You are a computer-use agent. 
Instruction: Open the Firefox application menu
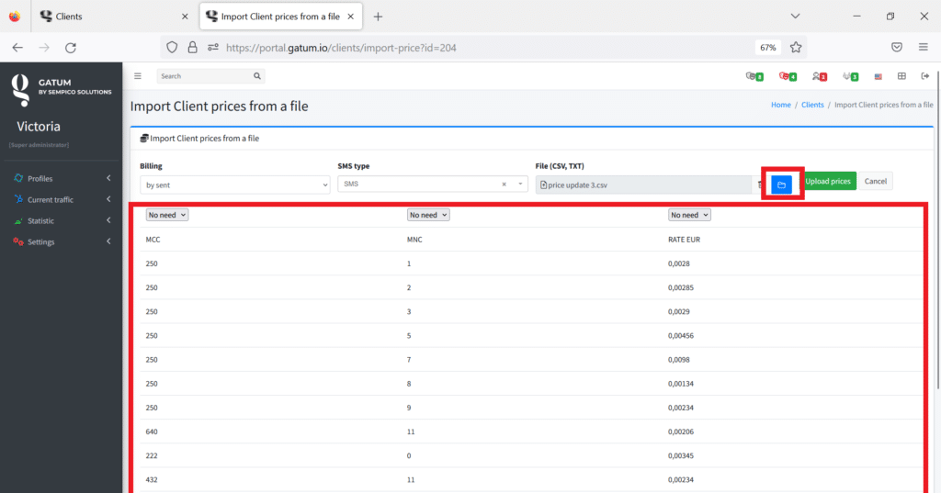coord(923,48)
